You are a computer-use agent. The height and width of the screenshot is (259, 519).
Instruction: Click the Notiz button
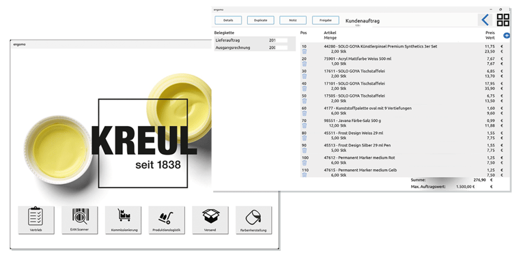(293, 20)
